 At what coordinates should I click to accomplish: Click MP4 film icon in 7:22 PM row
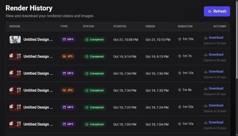point(64,107)
